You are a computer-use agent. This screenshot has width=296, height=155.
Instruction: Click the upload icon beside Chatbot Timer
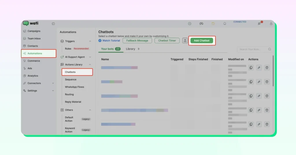[x=185, y=41]
